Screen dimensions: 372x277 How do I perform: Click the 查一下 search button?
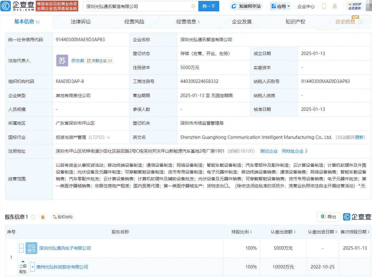pos(209,6)
